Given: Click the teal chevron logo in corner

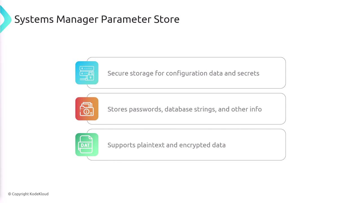Looking at the screenshot, I should [x=5, y=19].
